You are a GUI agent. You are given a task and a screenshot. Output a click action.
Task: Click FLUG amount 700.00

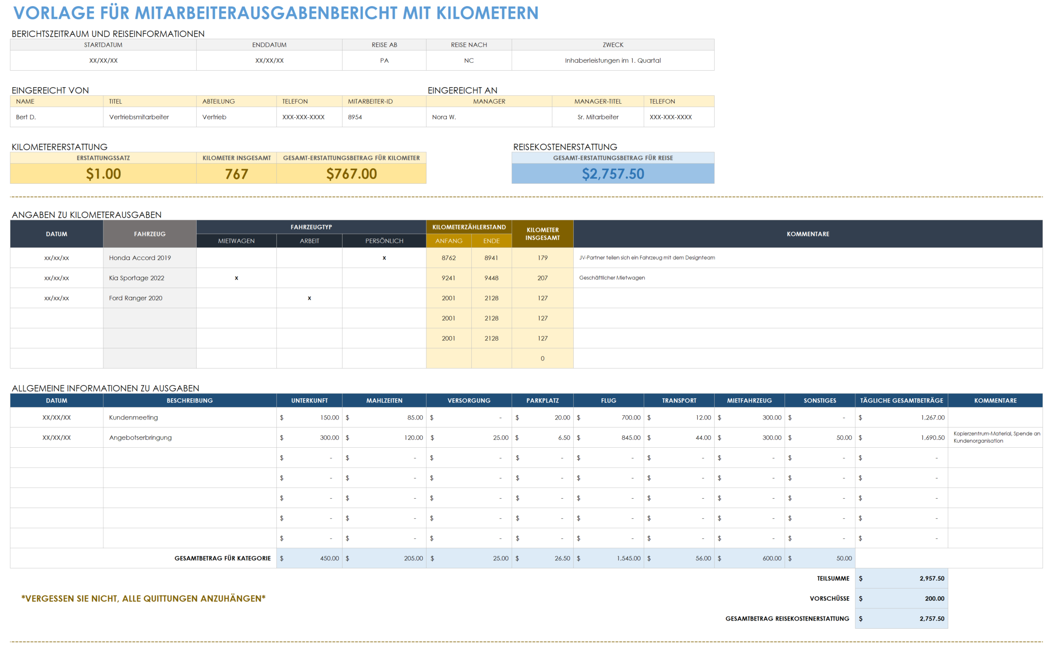pos(609,418)
